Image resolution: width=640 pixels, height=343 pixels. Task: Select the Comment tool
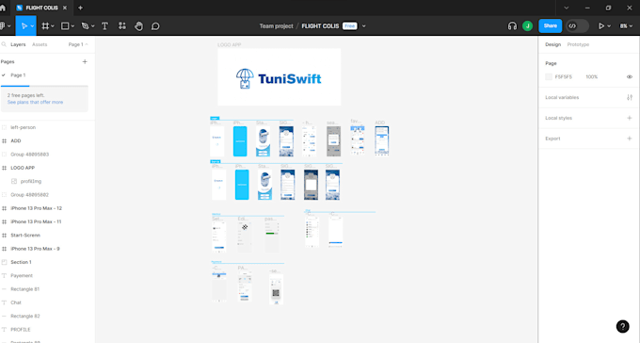pyautogui.click(x=155, y=26)
